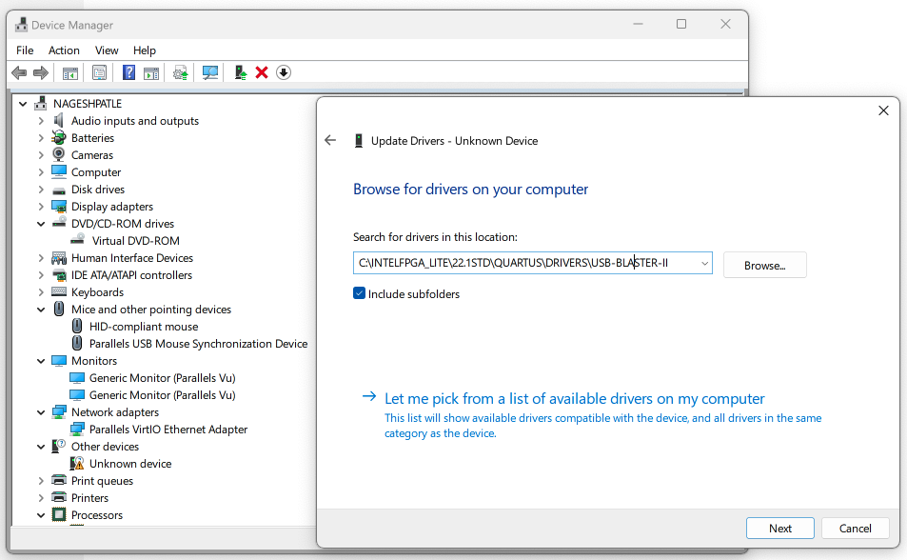Click the Browse... button
Image resolution: width=907 pixels, height=560 pixels.
click(x=764, y=265)
